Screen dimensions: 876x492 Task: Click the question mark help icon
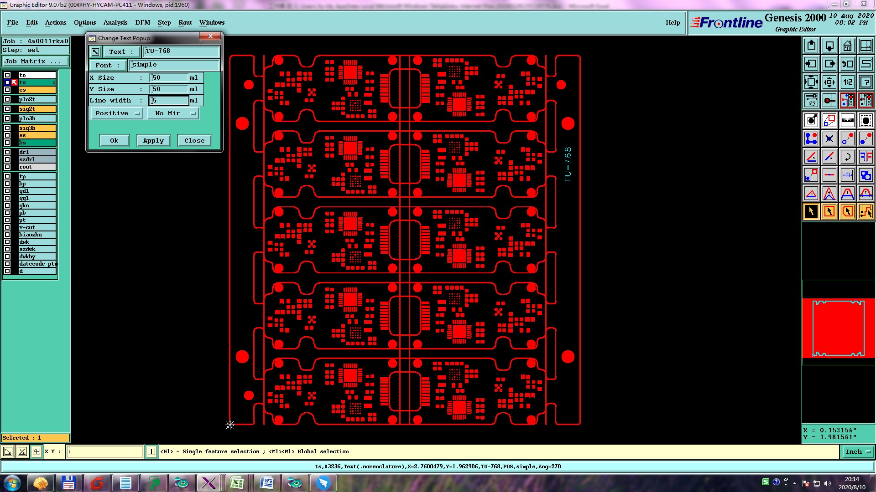pyautogui.click(x=866, y=82)
